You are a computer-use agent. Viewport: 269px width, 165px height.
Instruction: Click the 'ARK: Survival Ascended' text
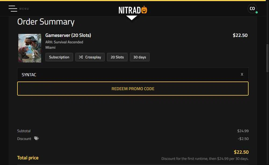tap(64, 42)
